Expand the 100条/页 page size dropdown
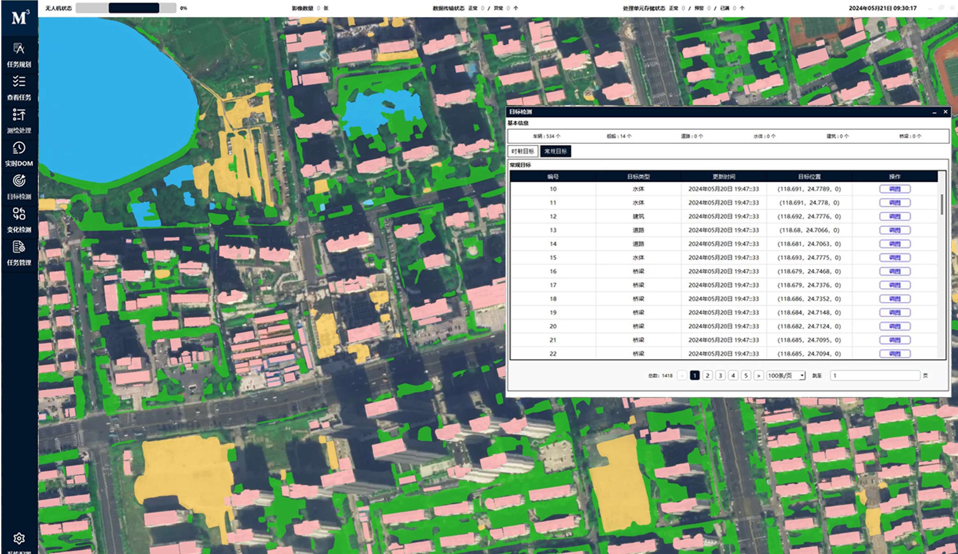 pos(786,375)
